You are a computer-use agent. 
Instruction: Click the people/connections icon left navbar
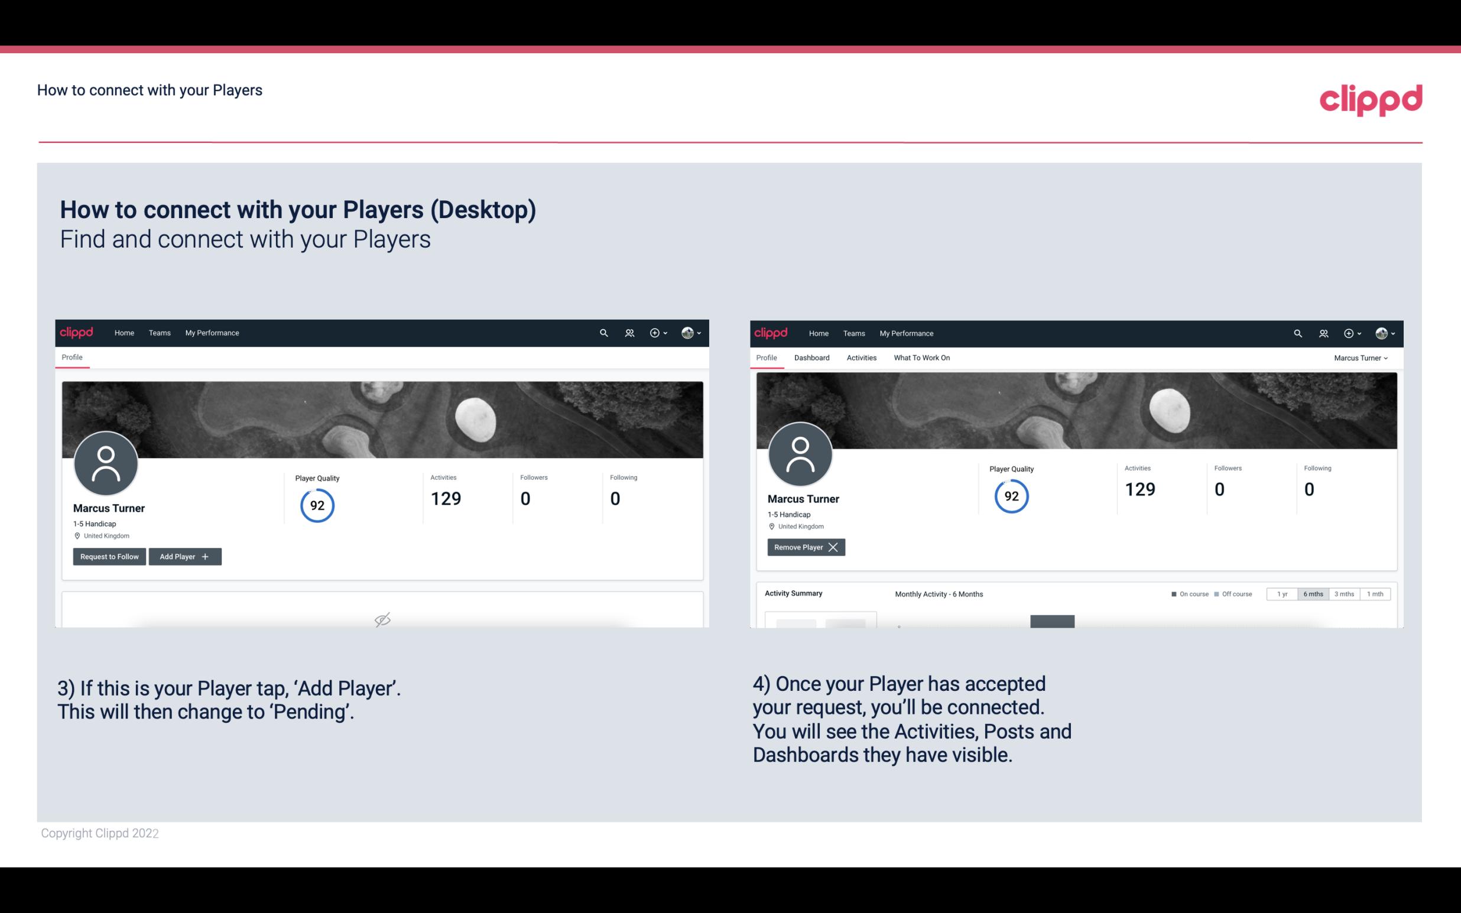pyautogui.click(x=627, y=332)
